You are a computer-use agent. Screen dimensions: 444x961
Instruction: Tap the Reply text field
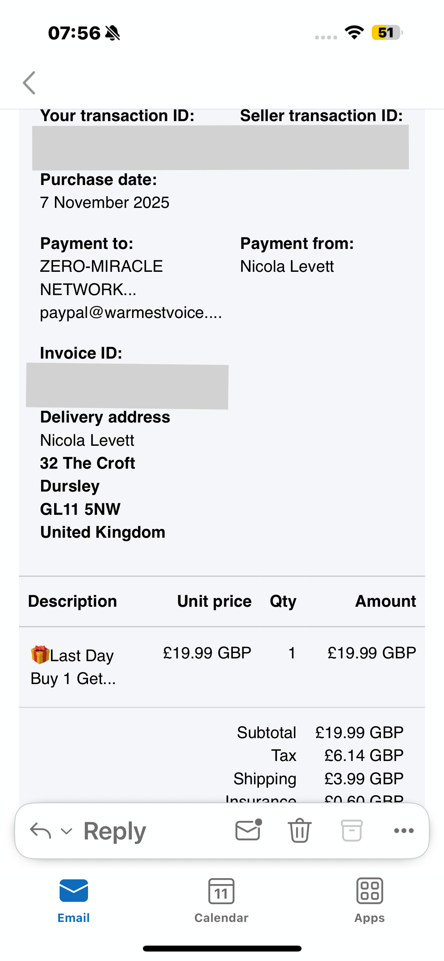pos(114,831)
